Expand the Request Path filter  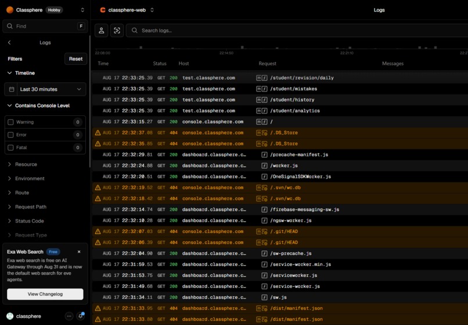[x=27, y=207]
